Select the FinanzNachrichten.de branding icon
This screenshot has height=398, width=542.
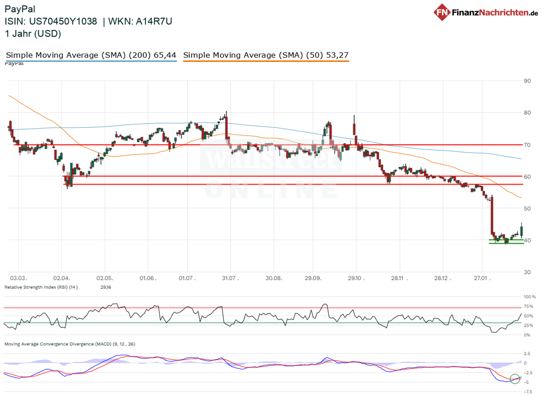coord(442,12)
